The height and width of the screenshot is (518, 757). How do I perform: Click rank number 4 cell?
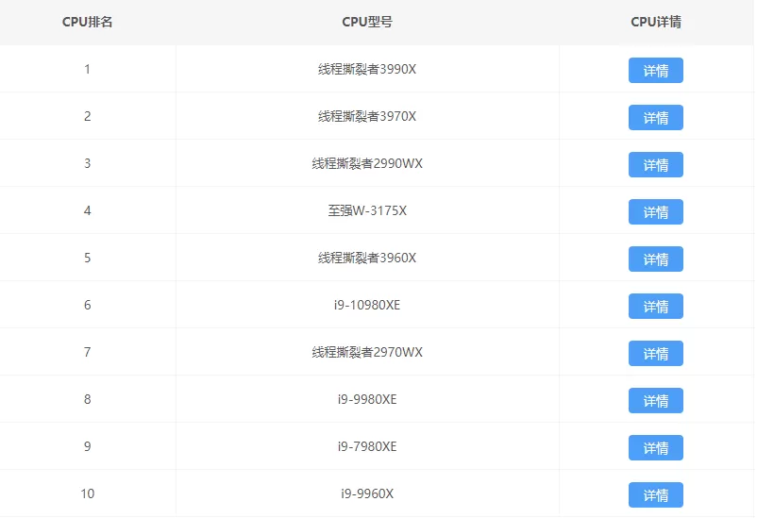88,210
